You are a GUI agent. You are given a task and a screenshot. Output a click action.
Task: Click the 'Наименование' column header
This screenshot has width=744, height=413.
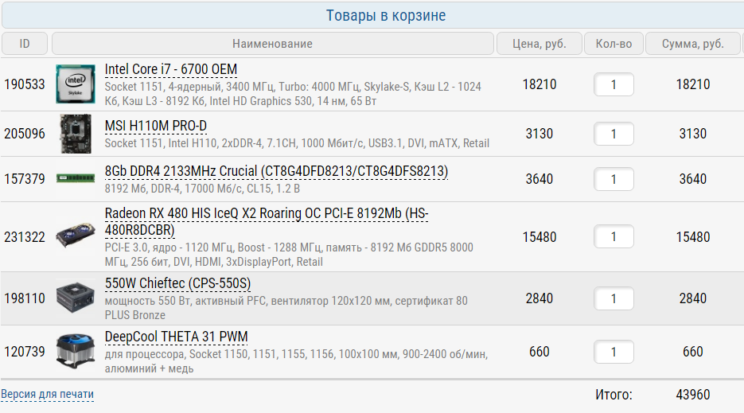click(x=273, y=44)
